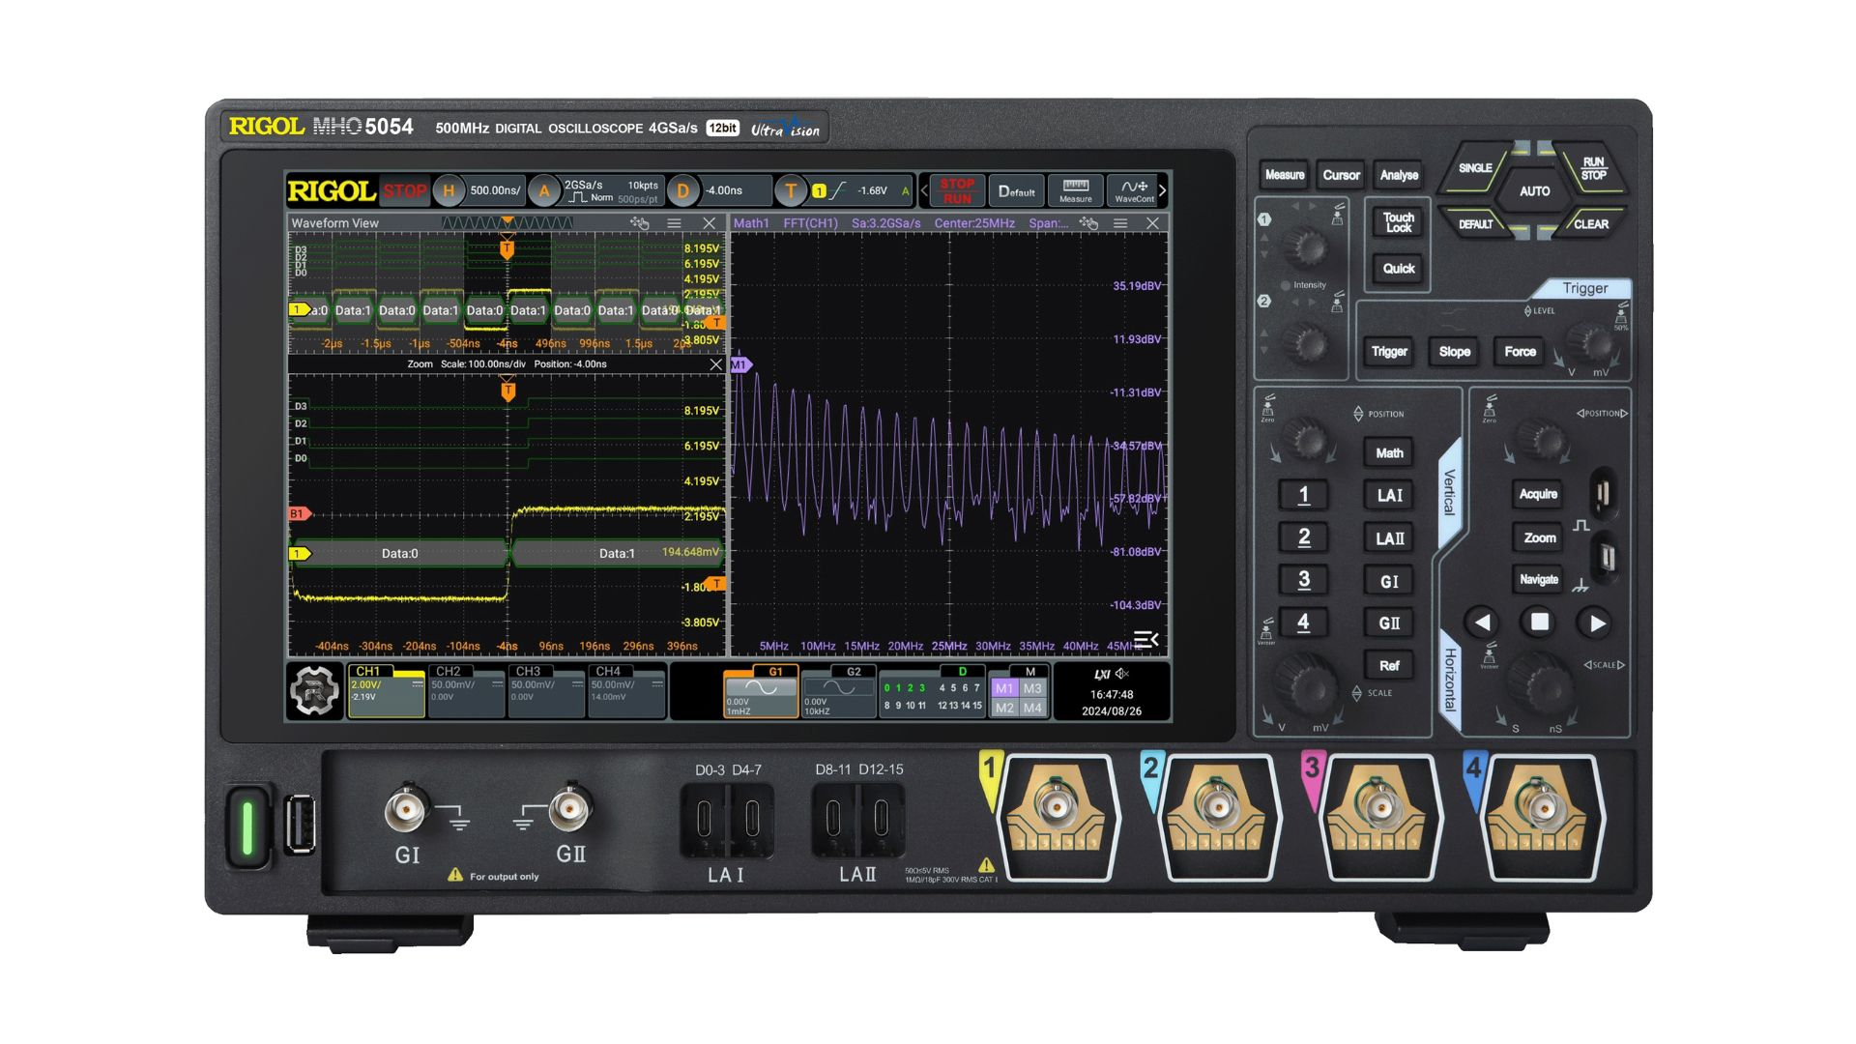The width and height of the screenshot is (1856, 1044).
Task: Toggle the M2 math channel
Action: click(1004, 708)
